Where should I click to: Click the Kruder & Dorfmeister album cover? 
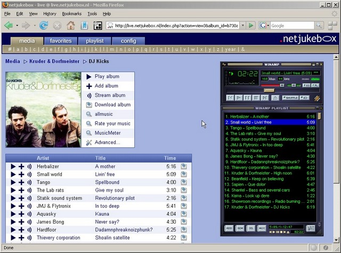(43, 109)
